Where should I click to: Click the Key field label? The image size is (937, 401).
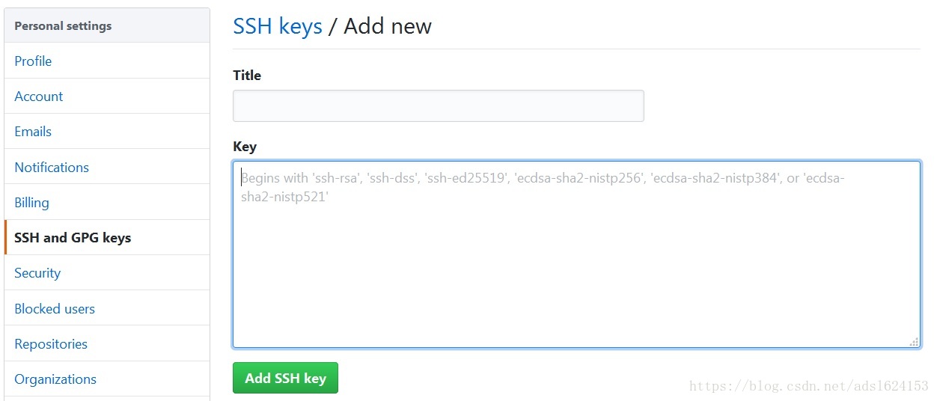(245, 147)
